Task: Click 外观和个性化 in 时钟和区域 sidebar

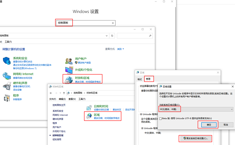Action: click(59, 131)
